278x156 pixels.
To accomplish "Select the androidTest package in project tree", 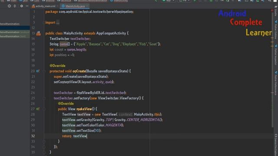I will tap(15, 32).
